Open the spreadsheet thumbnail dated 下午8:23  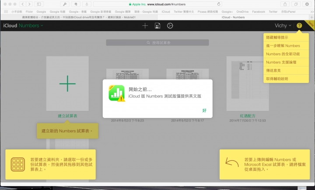[127, 74]
